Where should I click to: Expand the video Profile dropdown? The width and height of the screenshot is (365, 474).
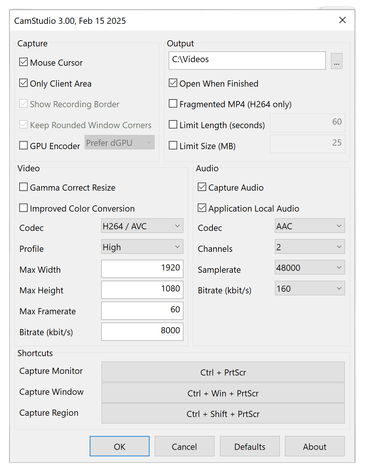[142, 247]
